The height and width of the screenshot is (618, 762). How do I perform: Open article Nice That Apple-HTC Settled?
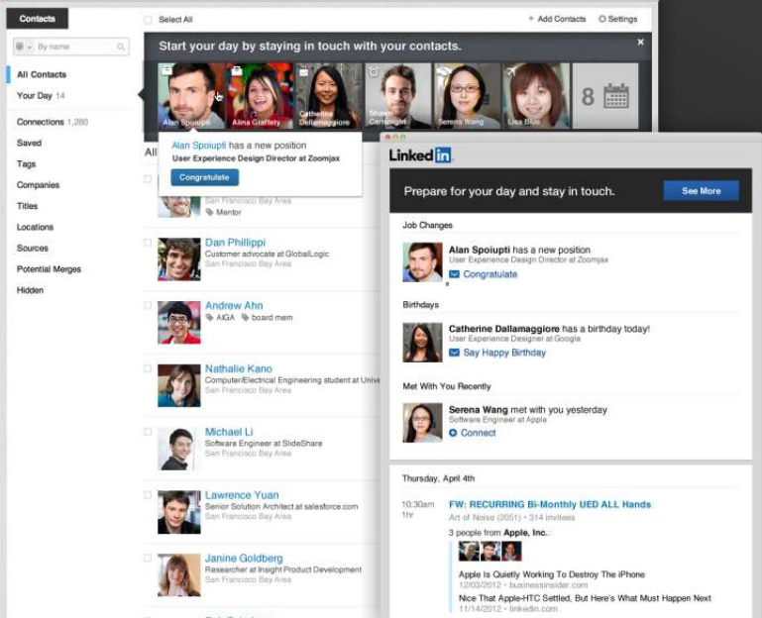pyautogui.click(x=585, y=598)
